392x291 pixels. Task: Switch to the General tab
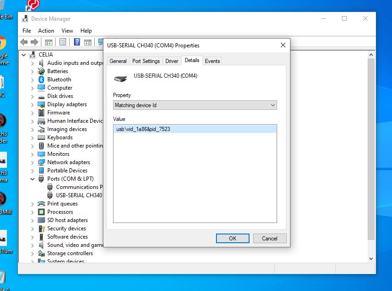tap(118, 61)
